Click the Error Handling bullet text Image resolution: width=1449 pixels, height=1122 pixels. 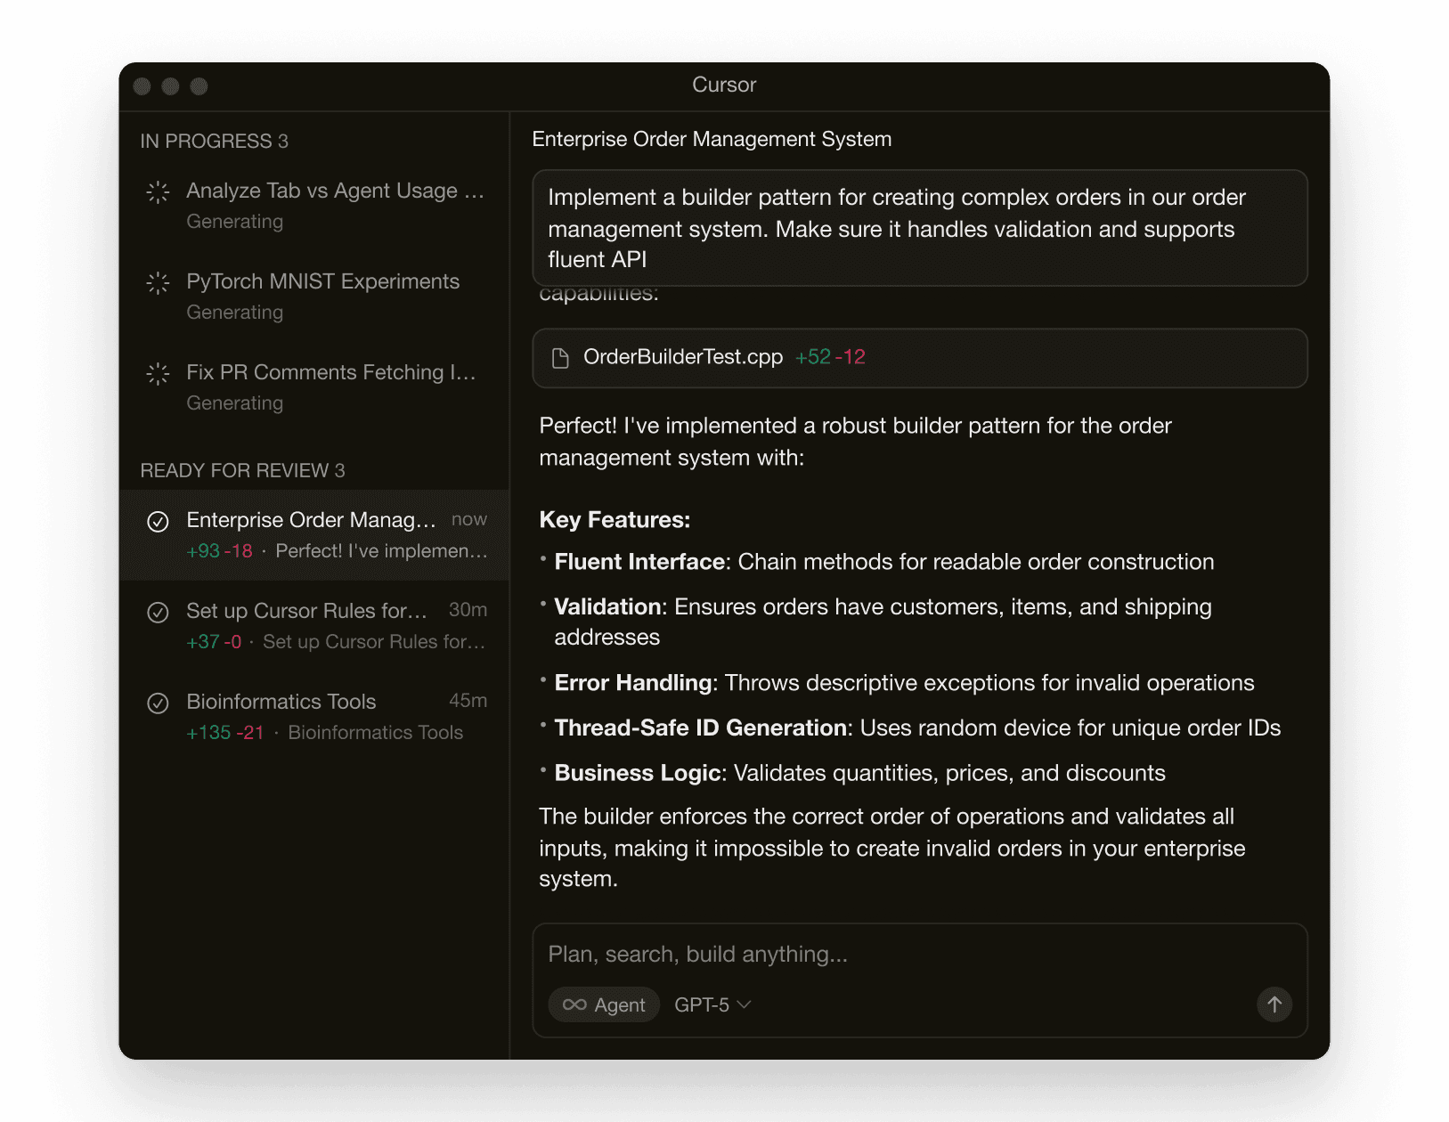904,683
